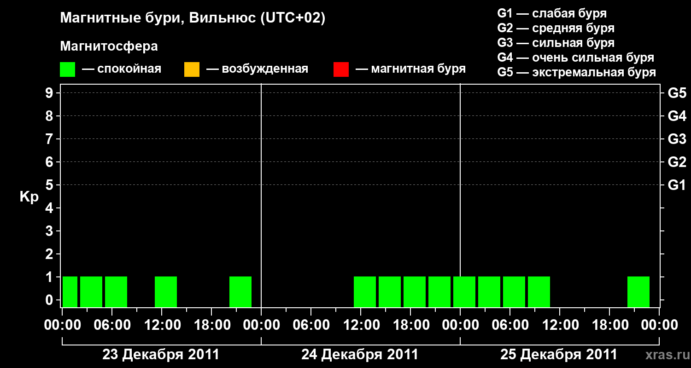Click the green 'спокойная' legend swatch

point(68,69)
